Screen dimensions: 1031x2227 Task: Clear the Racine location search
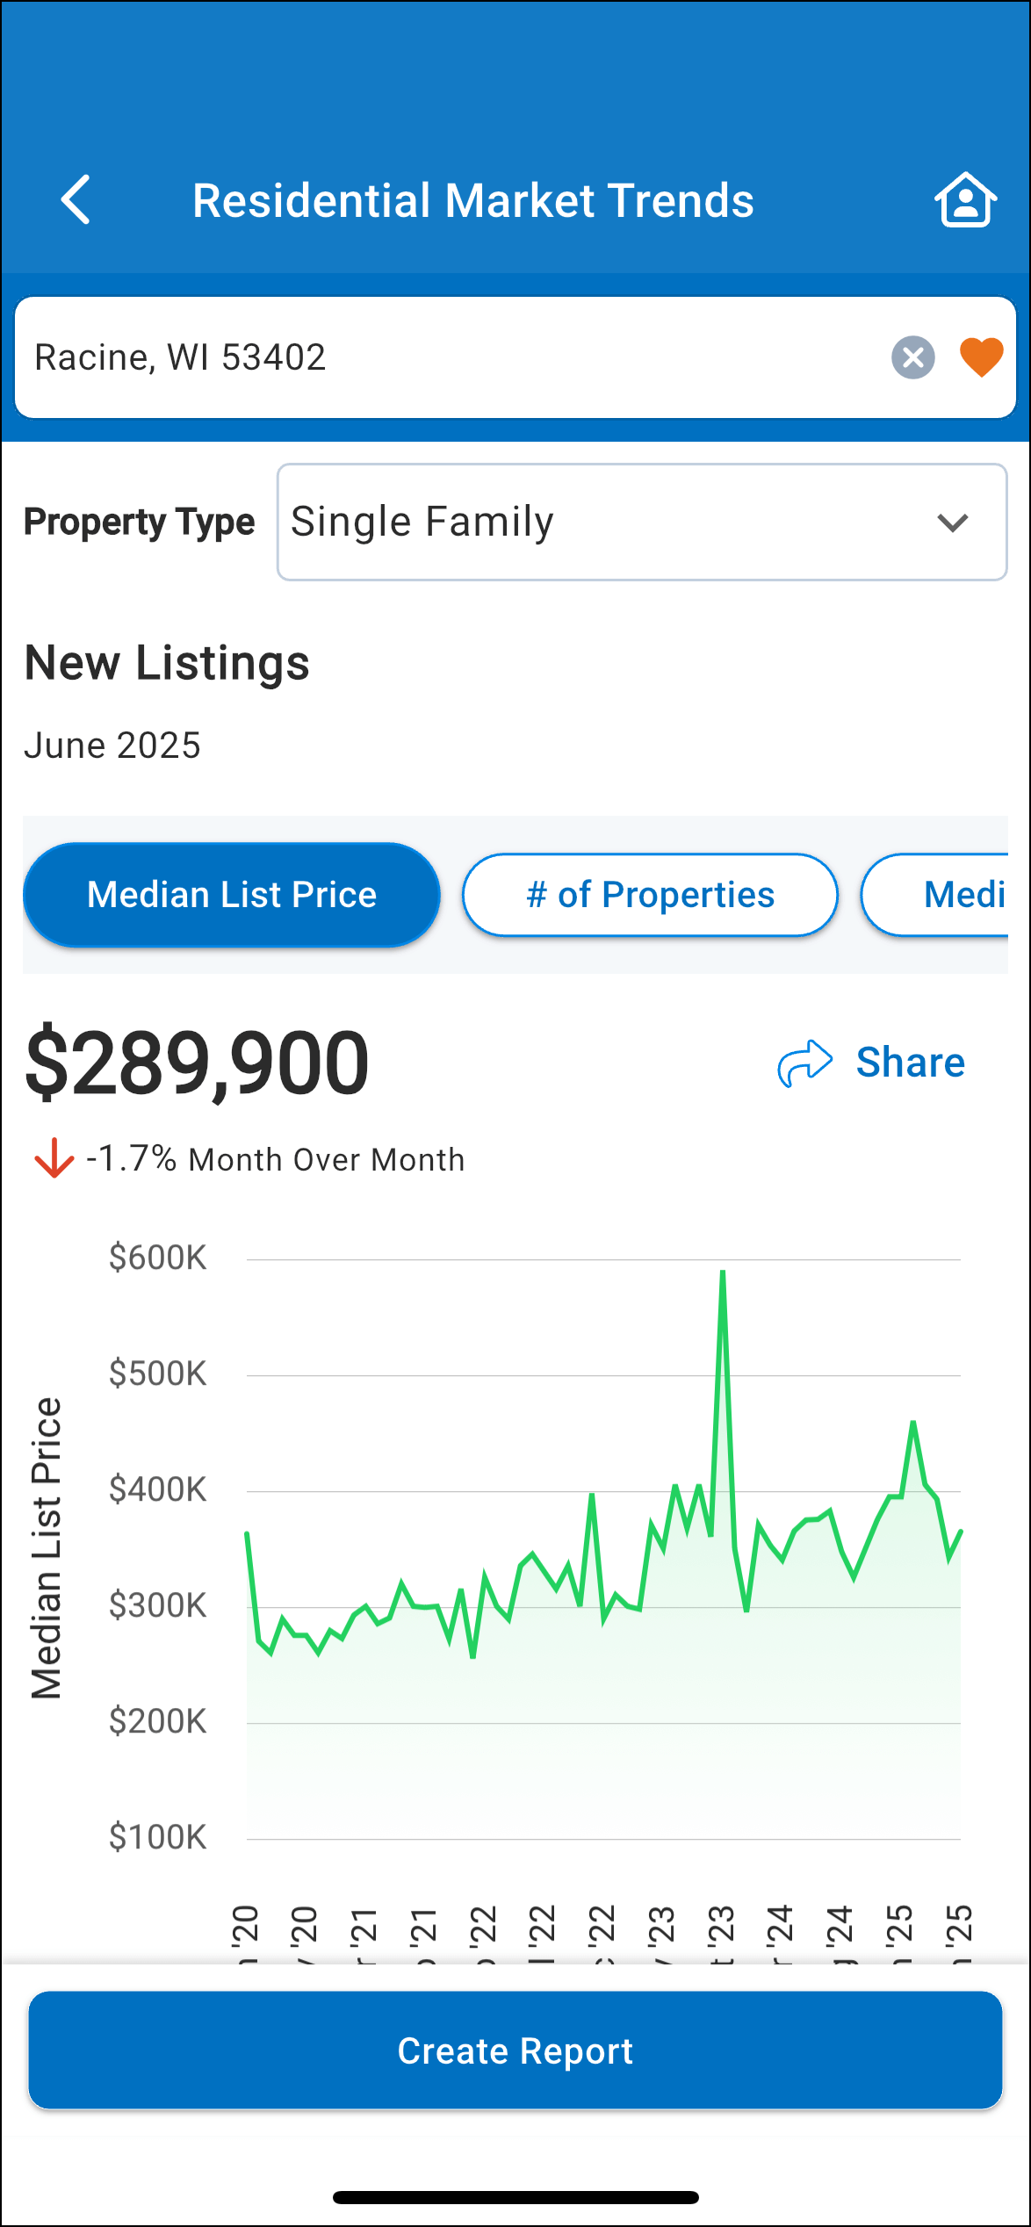(x=912, y=357)
